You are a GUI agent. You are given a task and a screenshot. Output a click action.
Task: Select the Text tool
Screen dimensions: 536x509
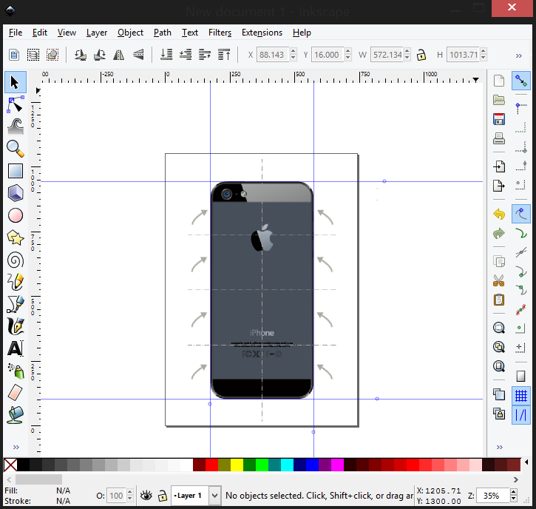(x=15, y=348)
